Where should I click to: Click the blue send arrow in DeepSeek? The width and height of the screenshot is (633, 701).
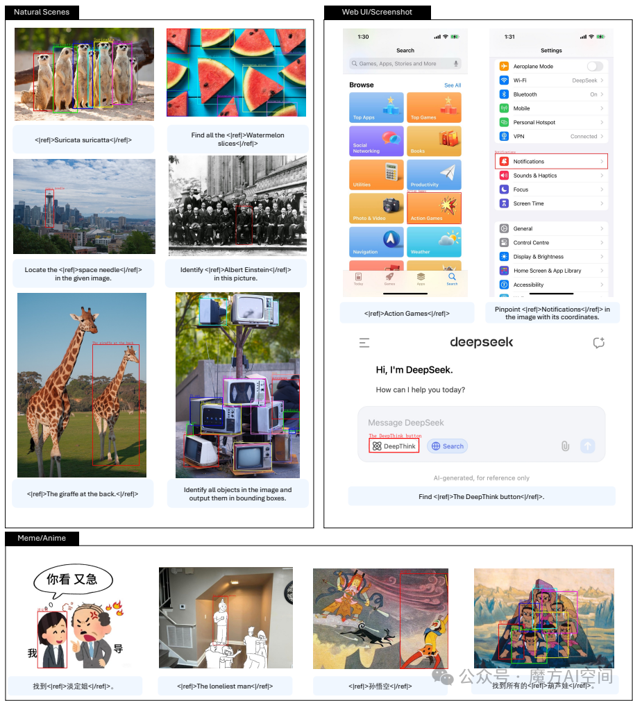[587, 446]
